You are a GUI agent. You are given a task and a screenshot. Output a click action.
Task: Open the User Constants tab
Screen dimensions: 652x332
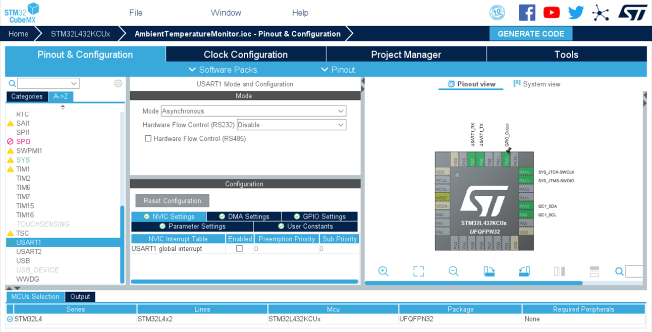click(x=305, y=226)
